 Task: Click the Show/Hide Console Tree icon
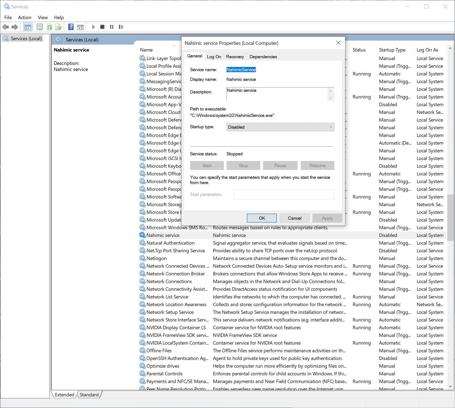coord(27,27)
